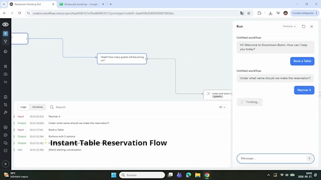Click the taskbar search box
321x180 pixels.
pos(142,175)
